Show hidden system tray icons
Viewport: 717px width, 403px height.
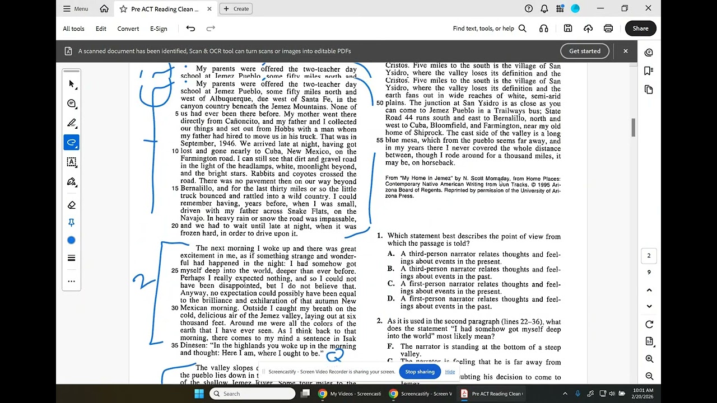pos(565,393)
